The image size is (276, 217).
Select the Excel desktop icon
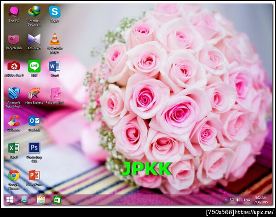(14, 151)
